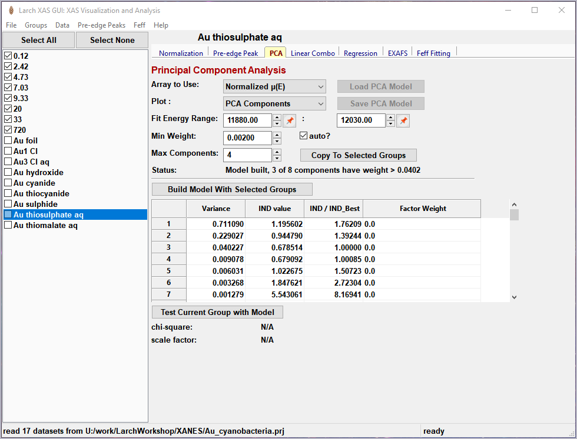Decrease the Min Weight value with down arrow
Viewport: 577px width, 439px height.
pyautogui.click(x=277, y=142)
